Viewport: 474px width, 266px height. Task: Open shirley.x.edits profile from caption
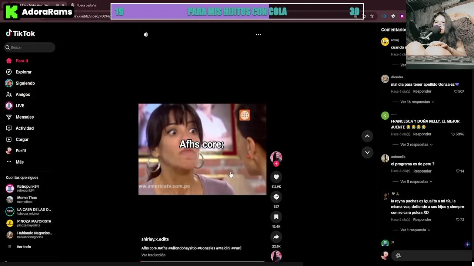click(x=155, y=239)
